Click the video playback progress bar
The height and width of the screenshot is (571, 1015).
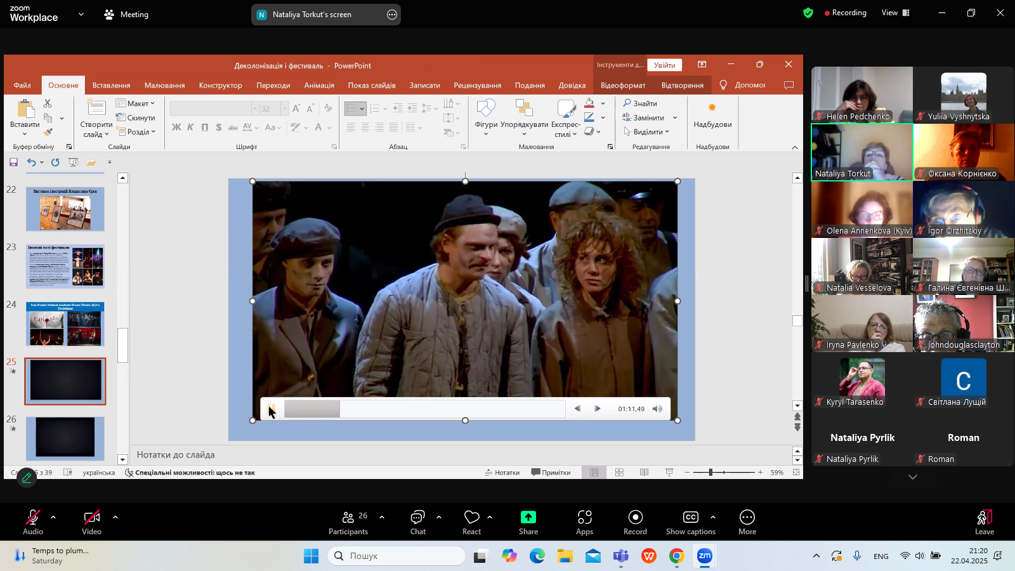pyautogui.click(x=424, y=409)
